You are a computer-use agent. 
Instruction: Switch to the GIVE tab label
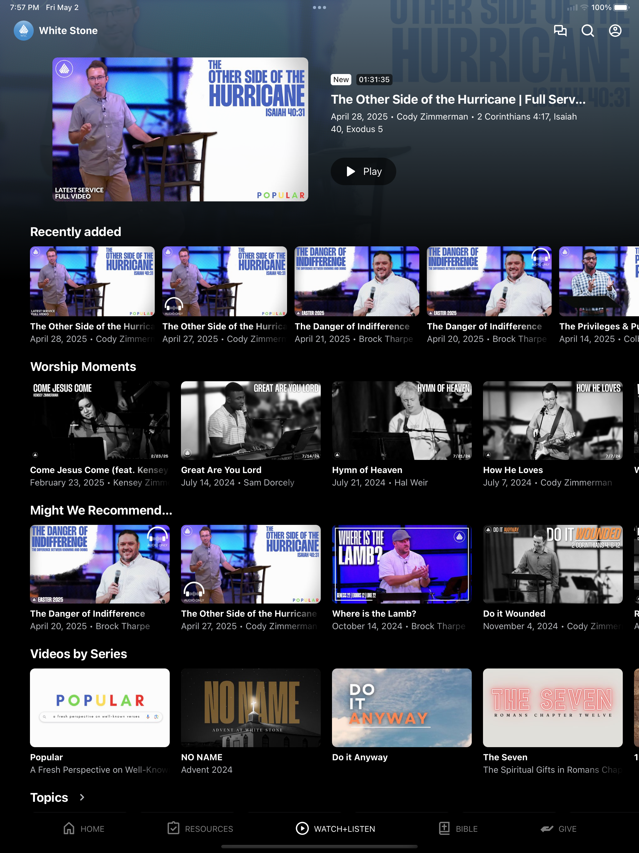click(x=567, y=829)
